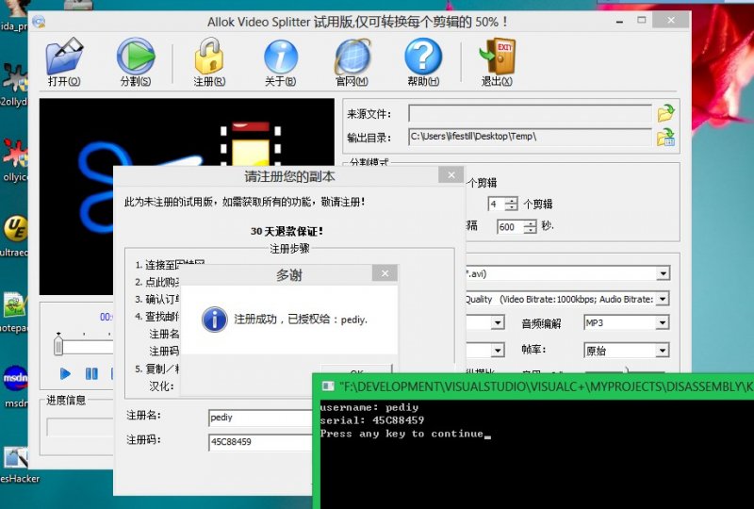
Task: Show the 关于(B) about info icon
Action: click(x=280, y=61)
